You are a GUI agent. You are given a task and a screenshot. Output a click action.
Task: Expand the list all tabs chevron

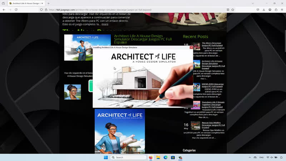(x=253, y=3)
